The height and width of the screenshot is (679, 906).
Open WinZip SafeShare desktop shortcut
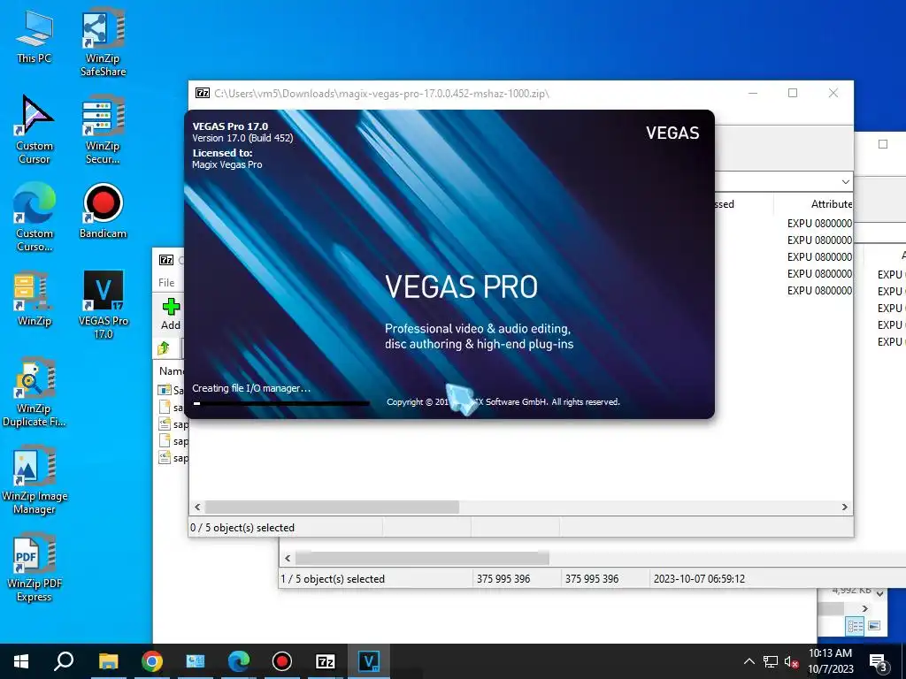point(103,42)
